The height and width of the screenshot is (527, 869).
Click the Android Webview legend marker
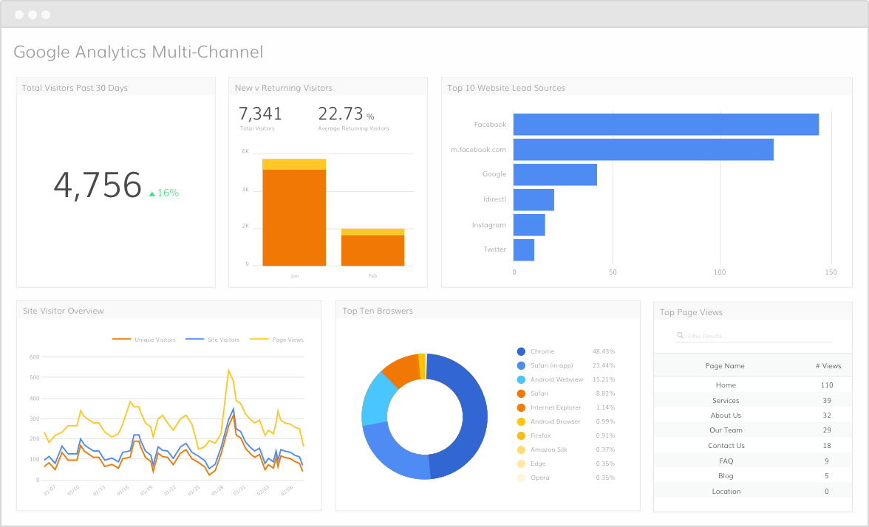click(x=521, y=379)
